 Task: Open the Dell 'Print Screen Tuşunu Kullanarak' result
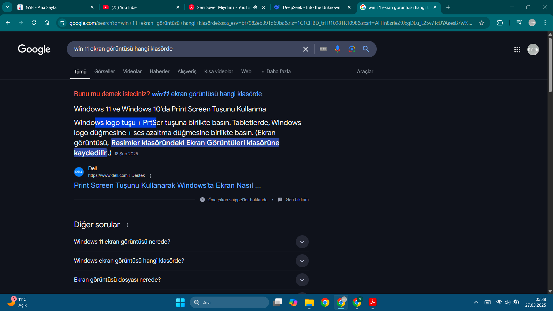[167, 185]
